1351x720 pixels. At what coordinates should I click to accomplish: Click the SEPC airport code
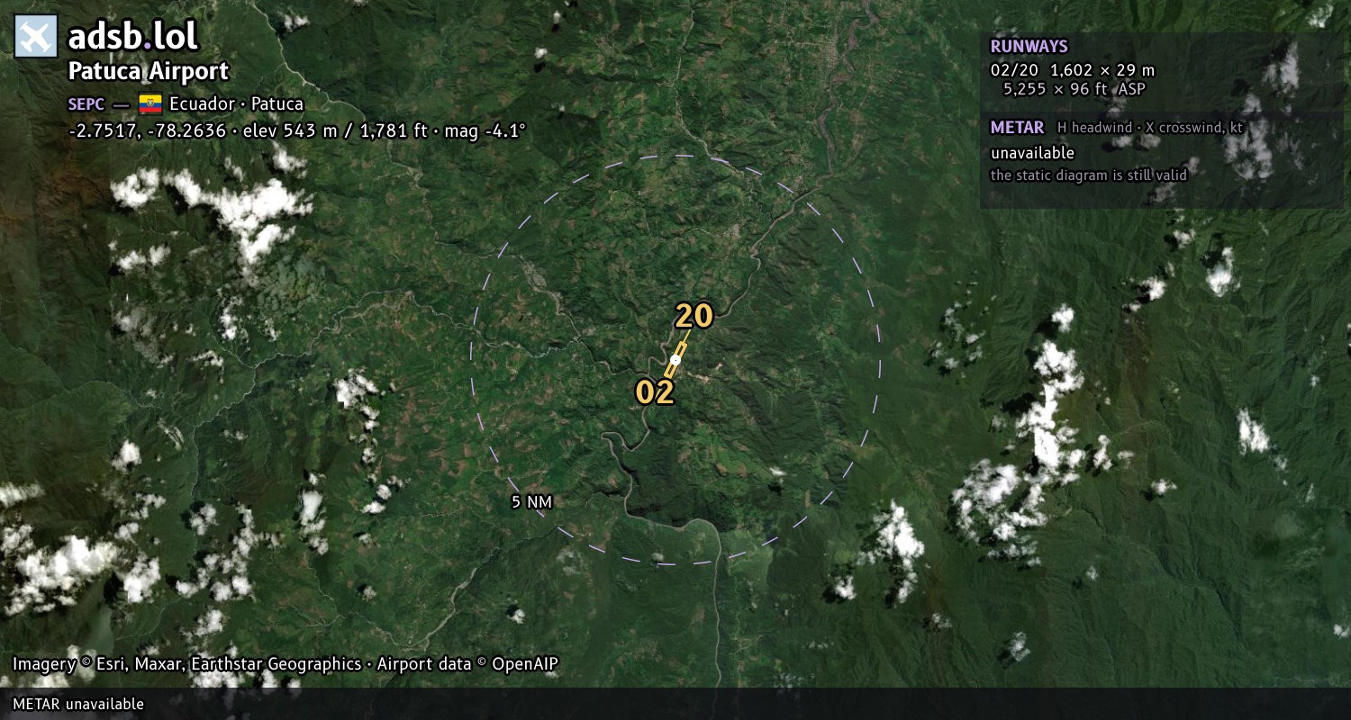(x=86, y=103)
